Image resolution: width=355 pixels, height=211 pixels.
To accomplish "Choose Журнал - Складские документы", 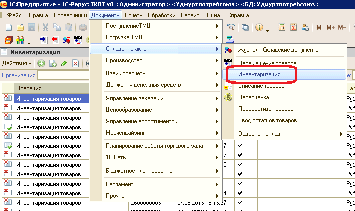I will [x=284, y=50].
